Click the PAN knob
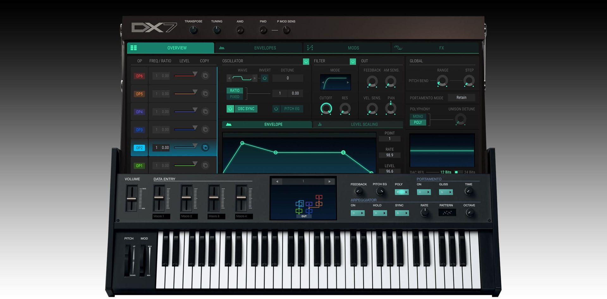The height and width of the screenshot is (299, 607). 391,108
